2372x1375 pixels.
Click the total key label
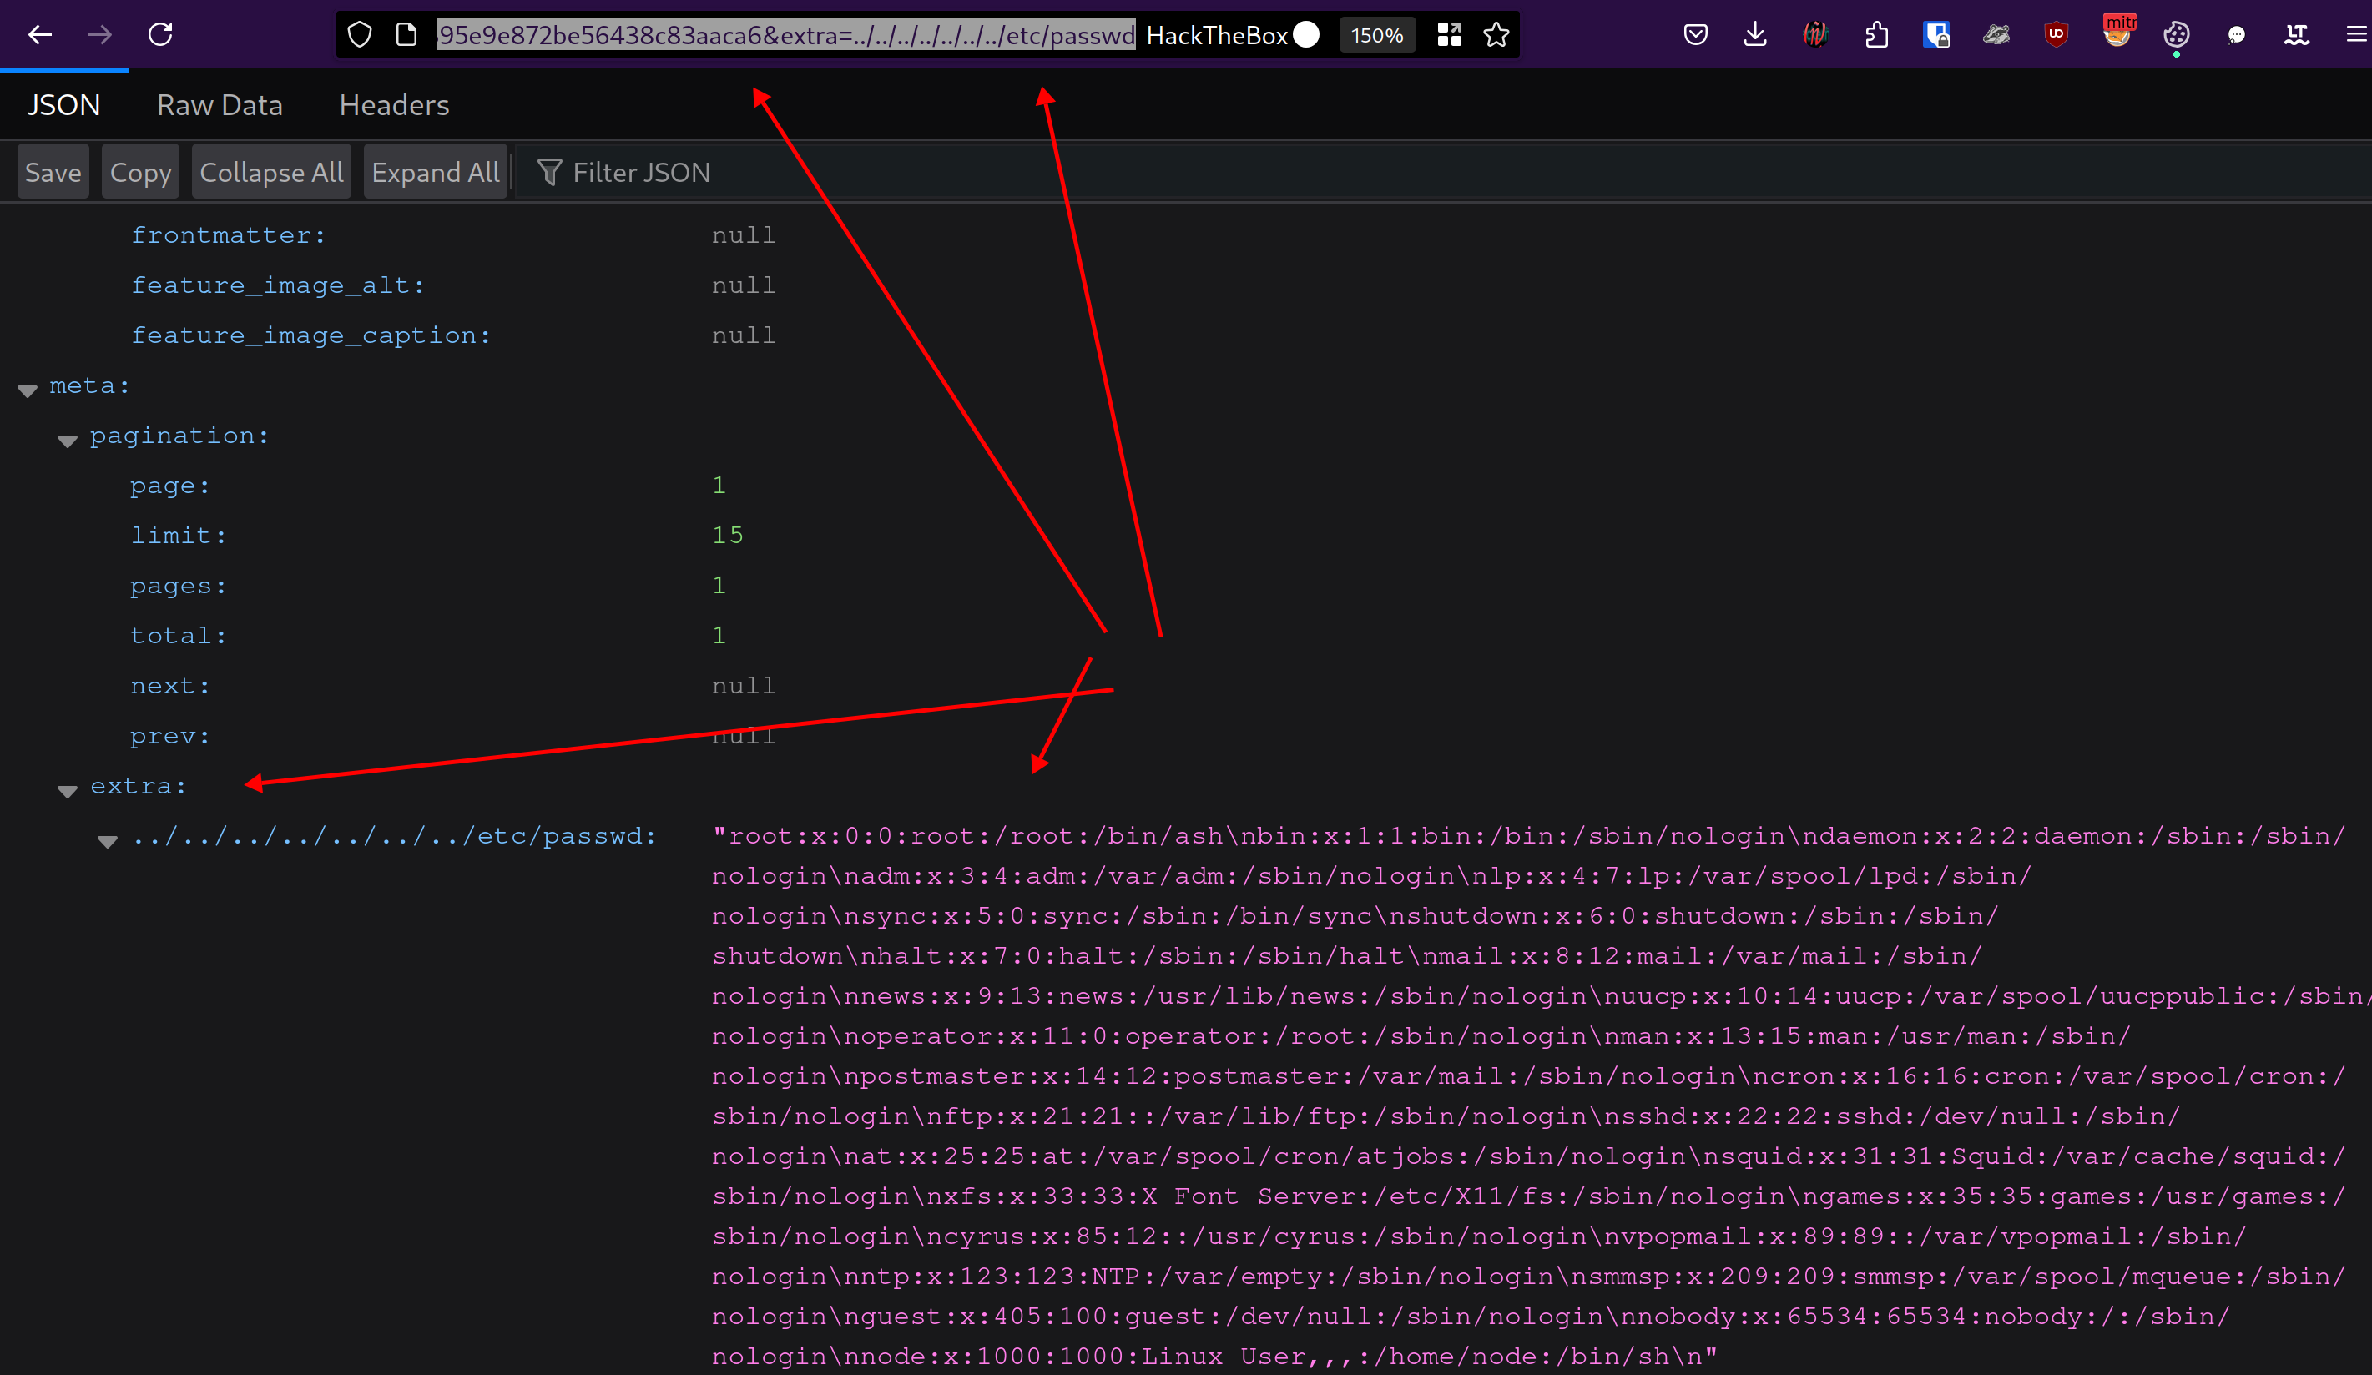(x=178, y=635)
